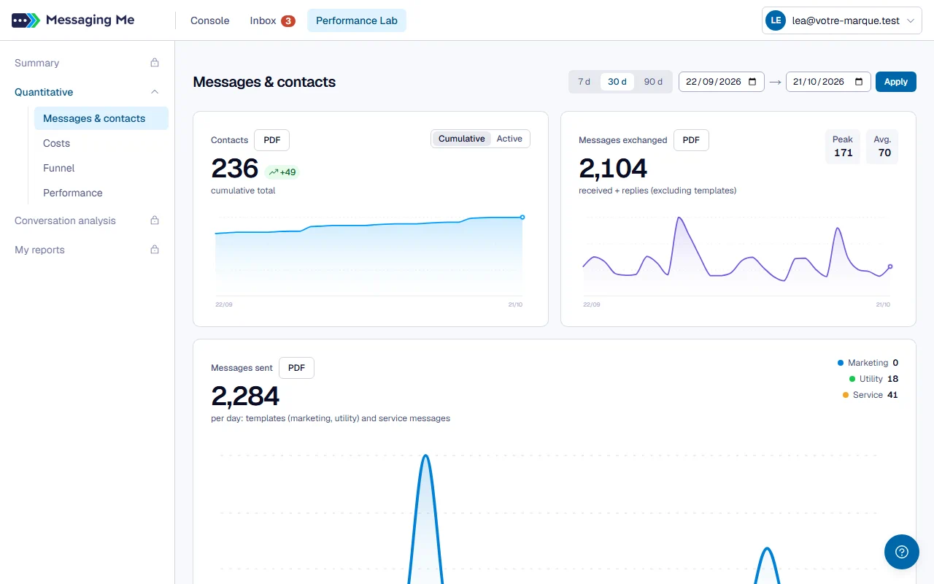Image resolution: width=934 pixels, height=584 pixels.
Task: Open the account dropdown for lea@votre-marque.test
Action: 842,20
